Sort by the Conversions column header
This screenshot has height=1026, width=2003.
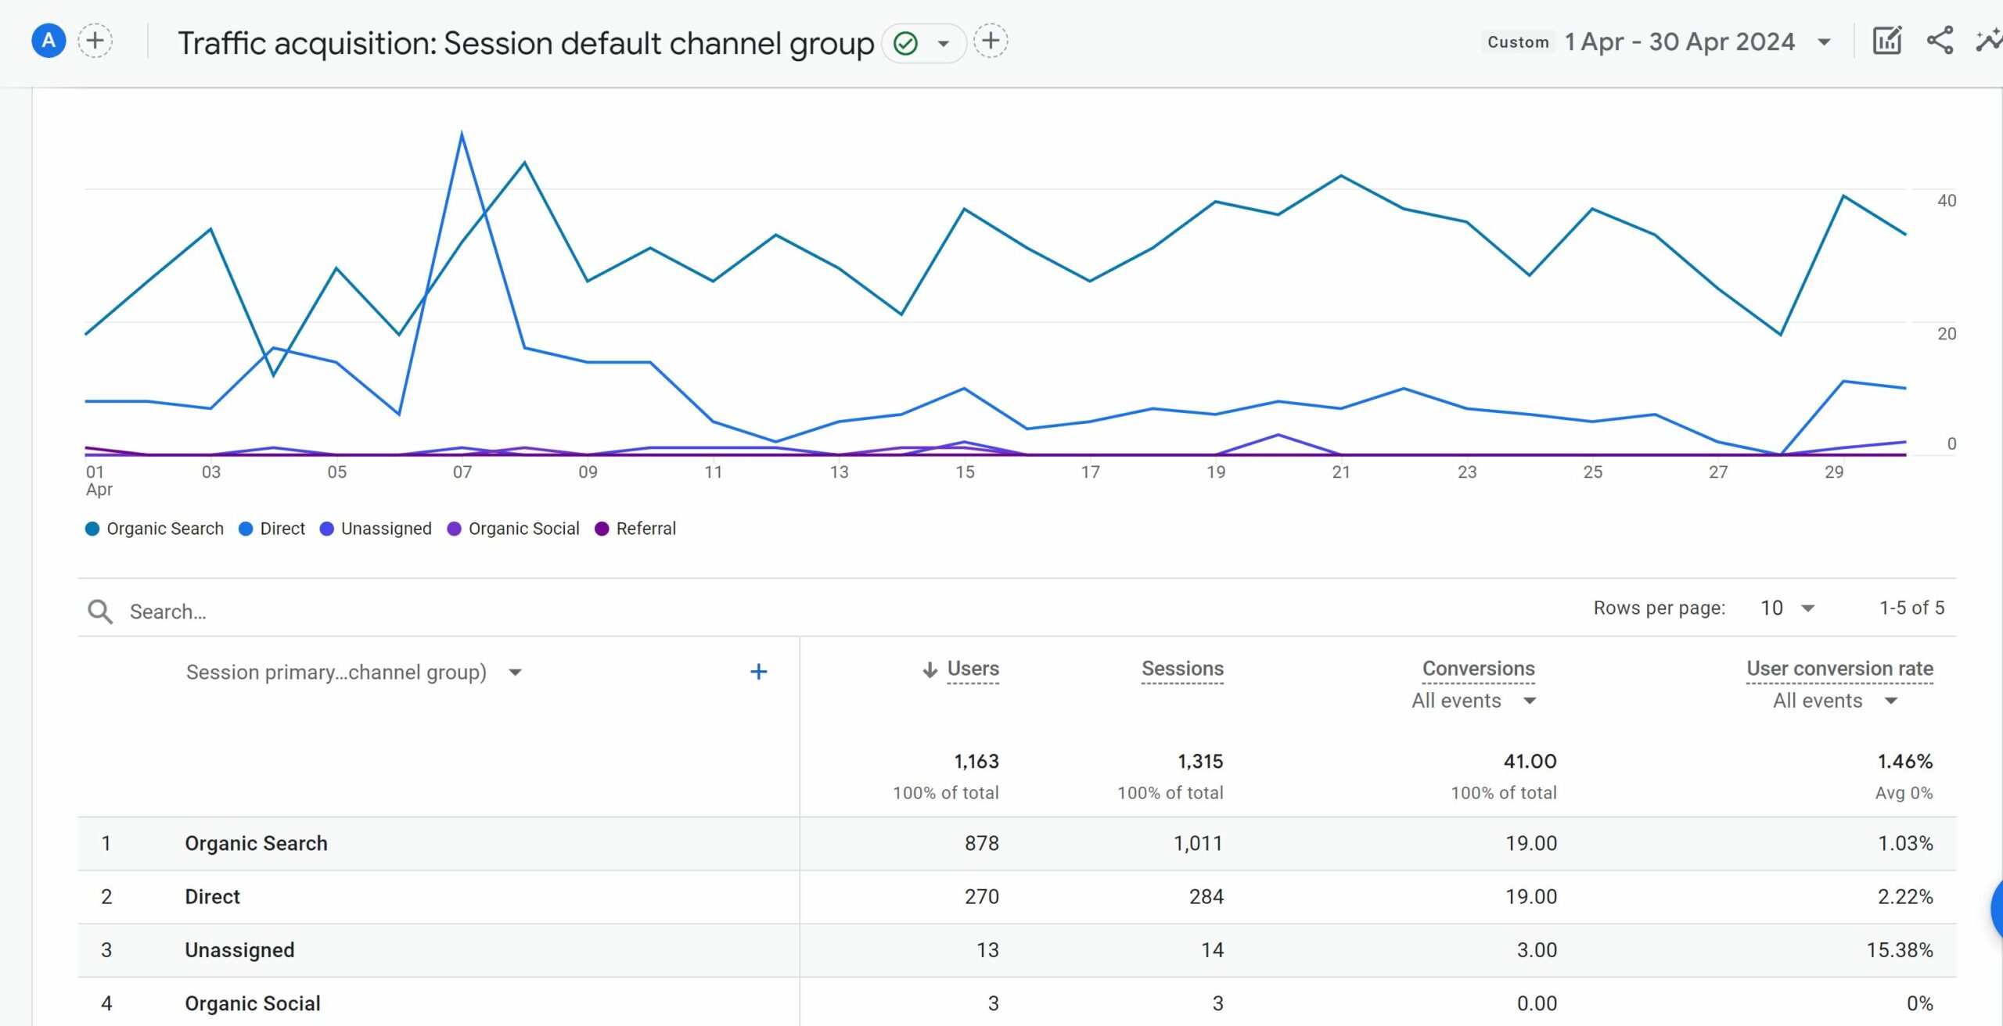[x=1478, y=669]
